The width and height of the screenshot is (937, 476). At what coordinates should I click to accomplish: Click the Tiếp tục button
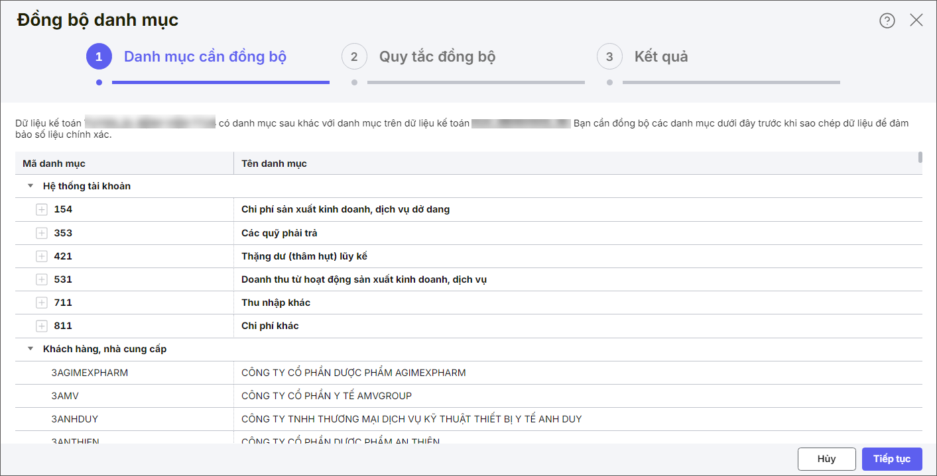click(x=891, y=459)
